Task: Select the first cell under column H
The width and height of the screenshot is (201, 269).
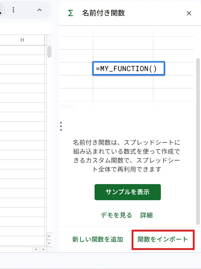Action: coord(22,50)
